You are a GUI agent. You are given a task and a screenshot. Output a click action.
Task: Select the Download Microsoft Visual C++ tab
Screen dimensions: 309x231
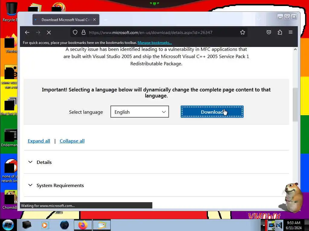tap(66, 20)
